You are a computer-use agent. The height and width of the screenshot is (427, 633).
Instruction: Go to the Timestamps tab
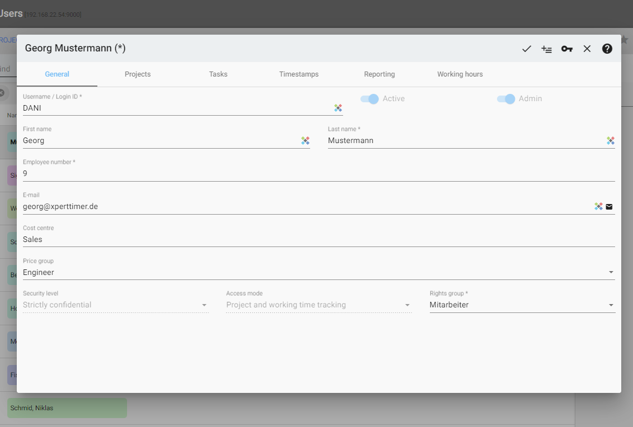(x=299, y=74)
